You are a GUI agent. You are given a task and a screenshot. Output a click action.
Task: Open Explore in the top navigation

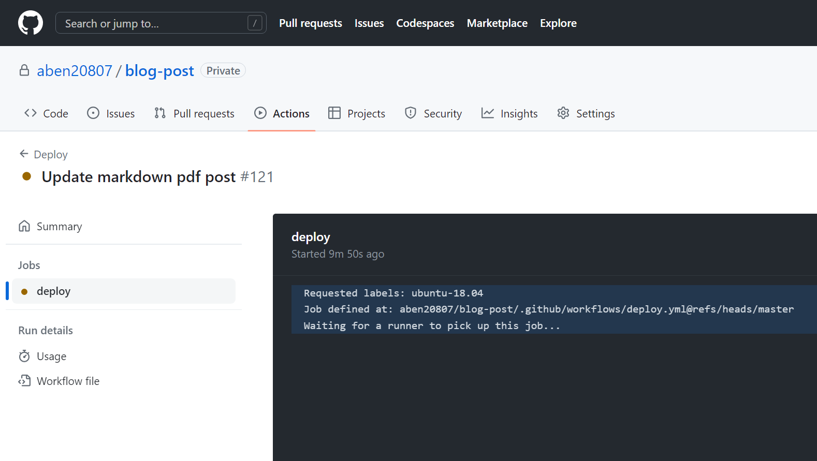(558, 23)
